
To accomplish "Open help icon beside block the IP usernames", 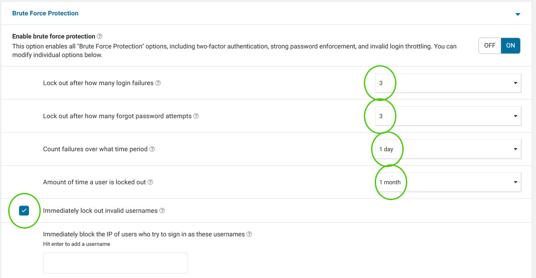I will (249, 234).
